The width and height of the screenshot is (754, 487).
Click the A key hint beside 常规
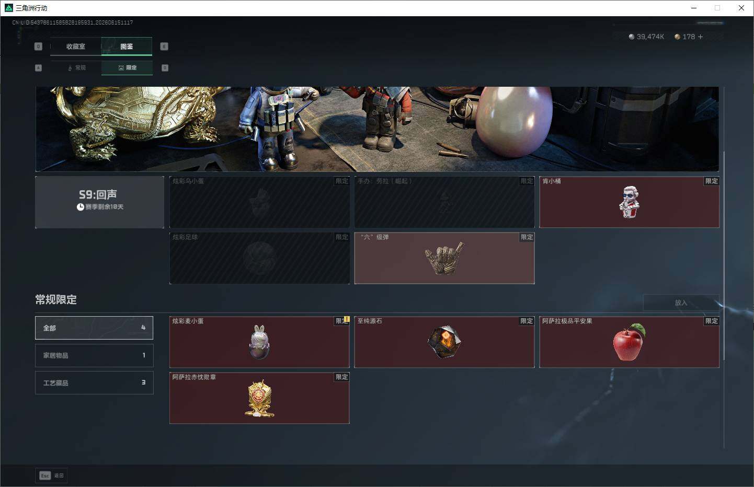click(38, 68)
